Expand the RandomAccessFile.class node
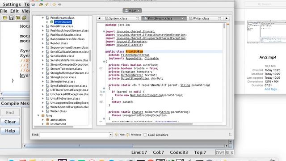The width and height of the screenshot is (286, 161). (43, 39)
